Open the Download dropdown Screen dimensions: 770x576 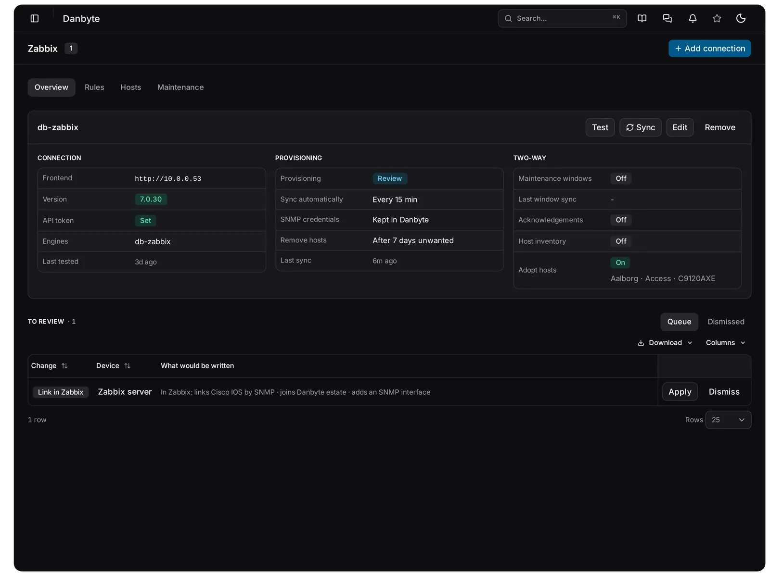tap(665, 343)
